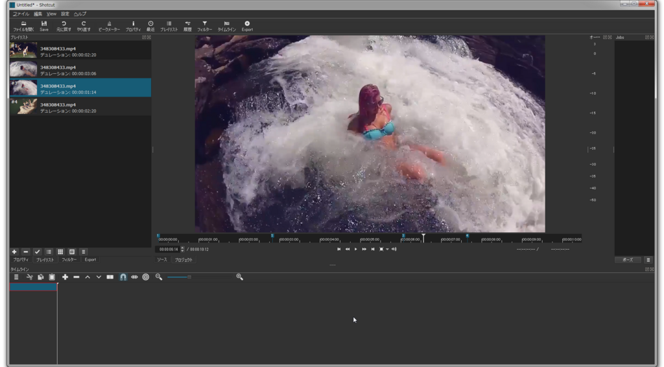Toggle ripple mode in the timeline toolbar

coord(134,277)
